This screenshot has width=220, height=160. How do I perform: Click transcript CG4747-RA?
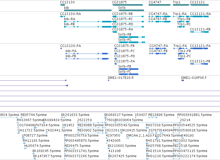point(160,16)
